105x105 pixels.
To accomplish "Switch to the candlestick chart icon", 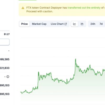I will pyautogui.click(x=82, y=24).
